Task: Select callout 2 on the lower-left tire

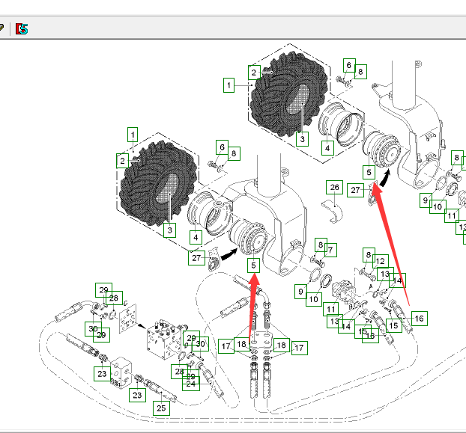Action: coord(122,161)
